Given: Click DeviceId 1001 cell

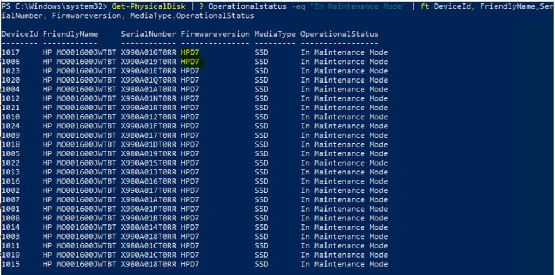Looking at the screenshot, I should (x=10, y=209).
